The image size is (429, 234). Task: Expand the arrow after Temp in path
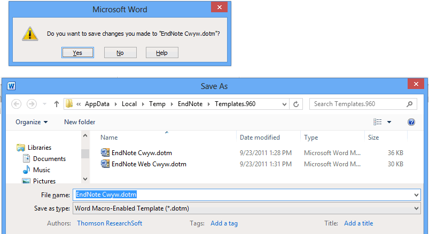click(x=172, y=104)
